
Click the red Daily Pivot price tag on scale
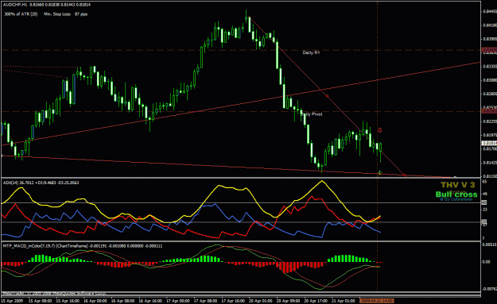(489, 111)
